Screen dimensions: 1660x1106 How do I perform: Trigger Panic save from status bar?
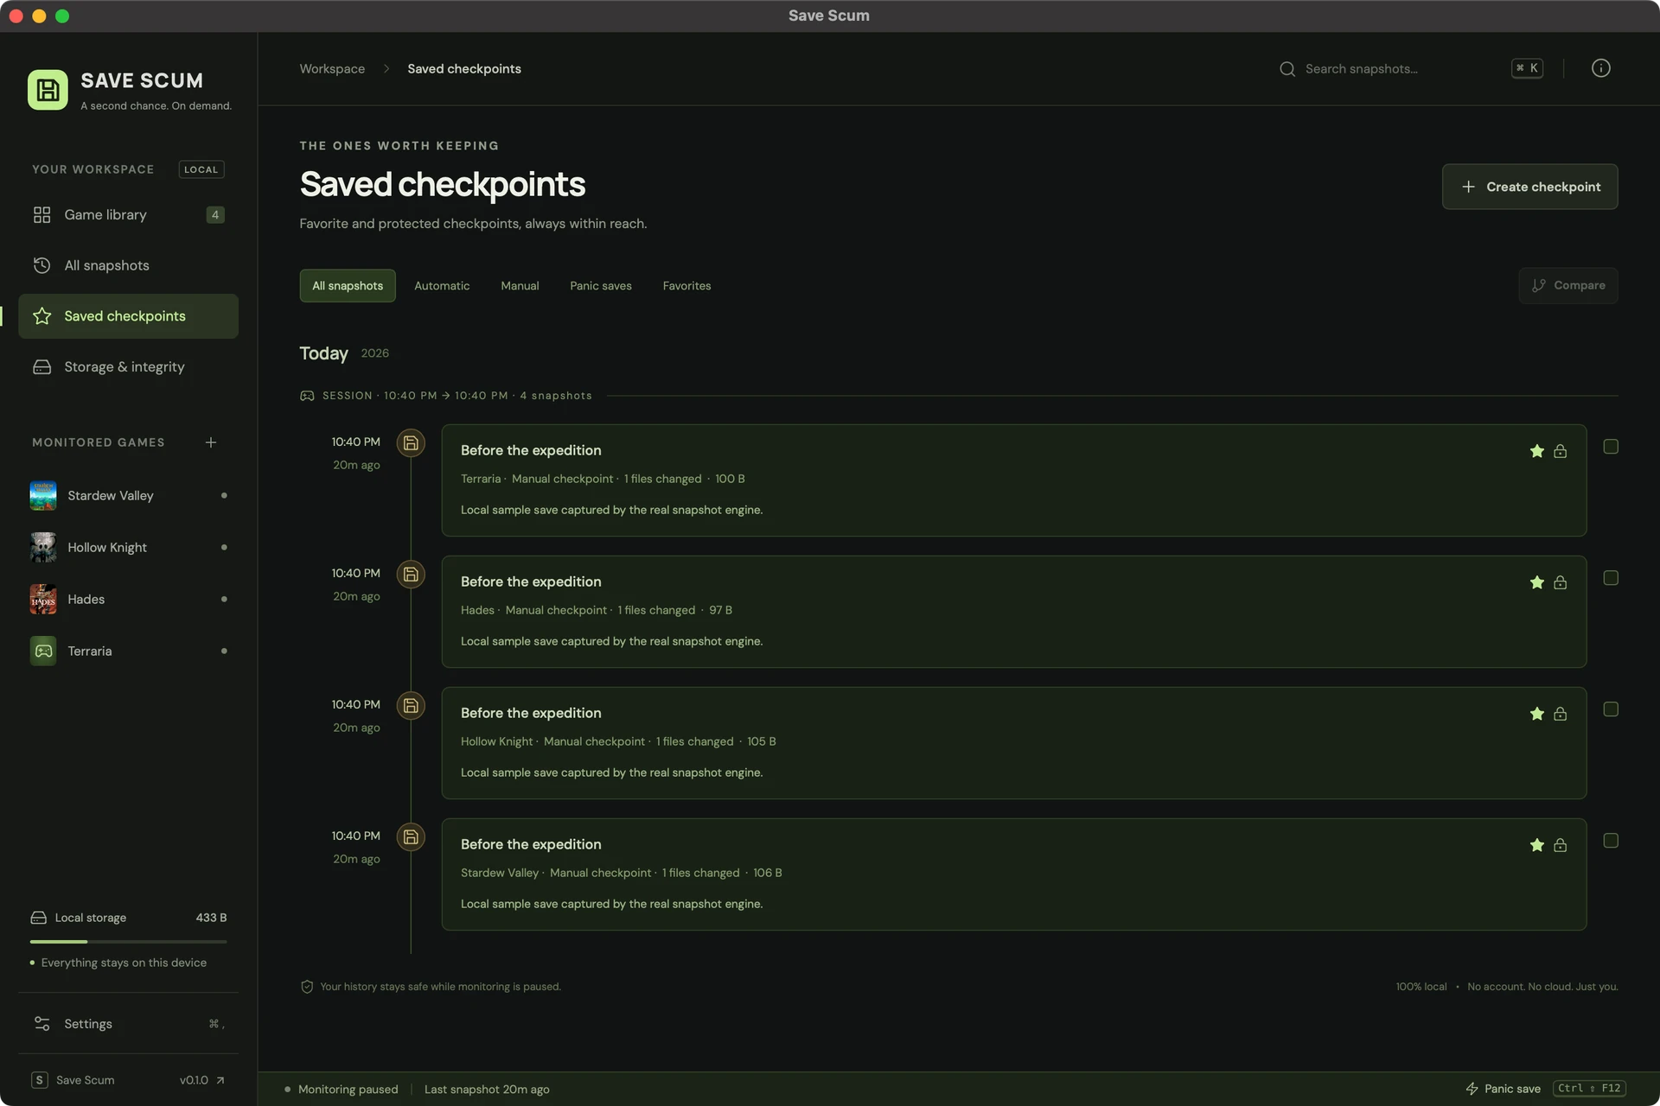(1545, 1089)
